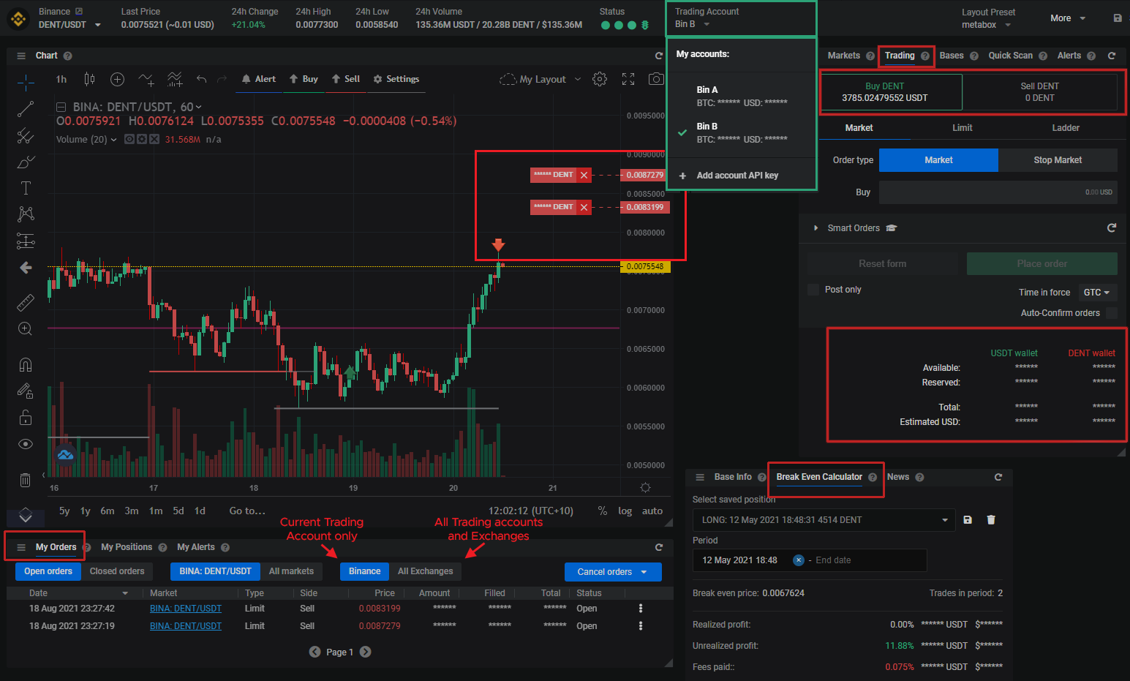
Task: Remove the Volume indicator
Action: pyautogui.click(x=154, y=139)
